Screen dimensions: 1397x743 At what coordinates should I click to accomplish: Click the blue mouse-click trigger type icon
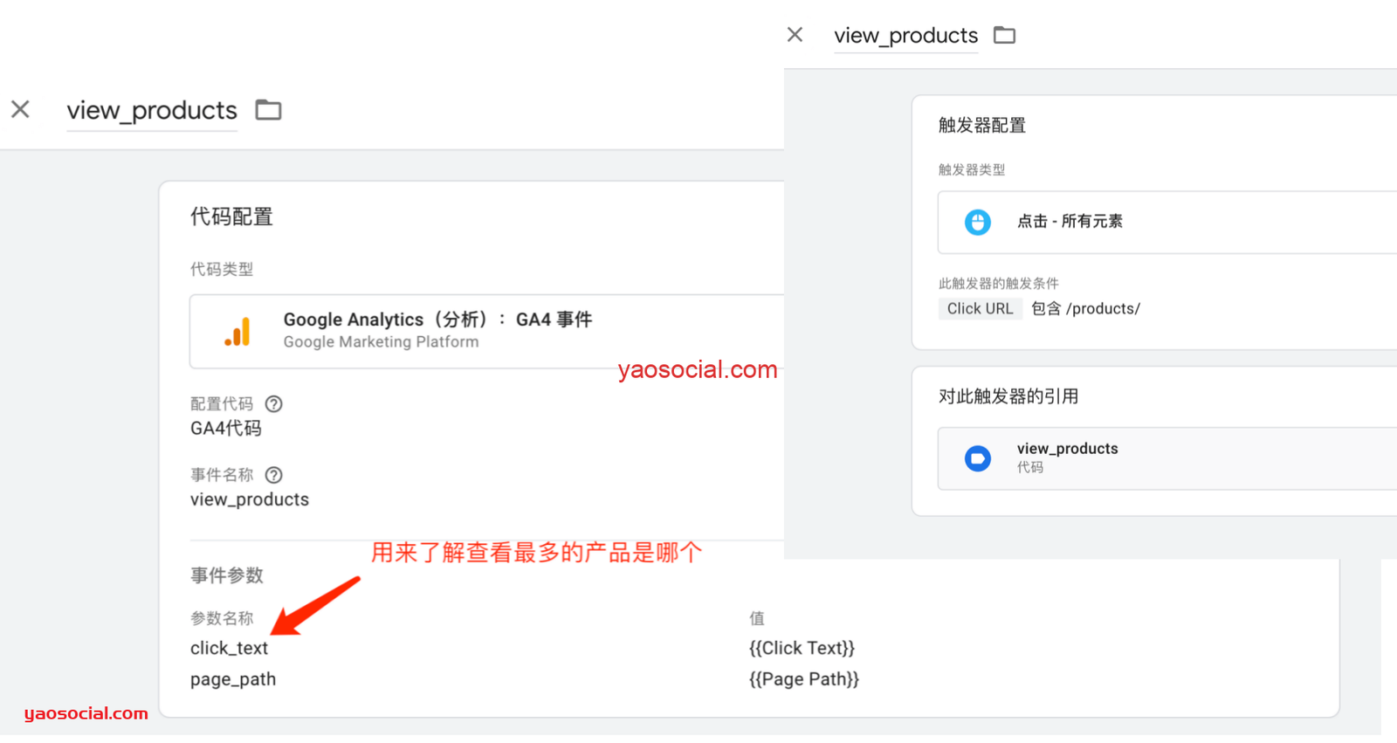(x=977, y=222)
